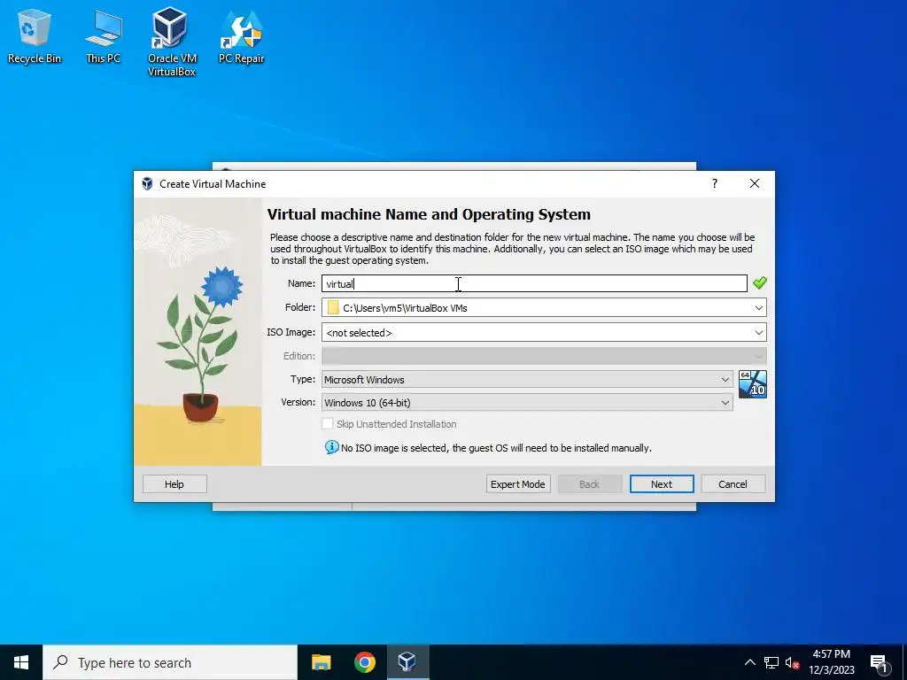The width and height of the screenshot is (907, 680).
Task: Close the Create Virtual Machine dialog
Action: point(755,184)
